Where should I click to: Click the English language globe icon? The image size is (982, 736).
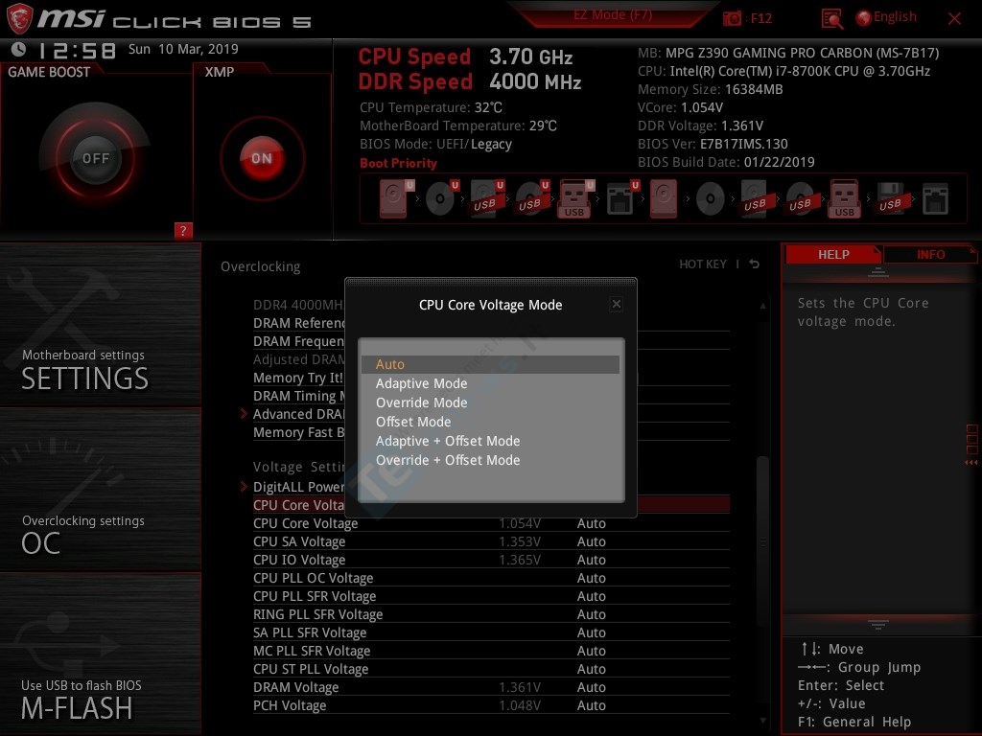click(x=862, y=17)
